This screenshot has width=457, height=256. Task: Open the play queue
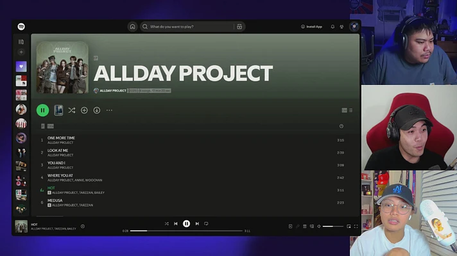pyautogui.click(x=305, y=227)
